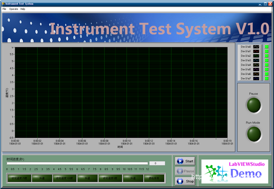Click the Dev3/ai3 legend label
The height and width of the screenshot is (189, 274).
coord(246,60)
